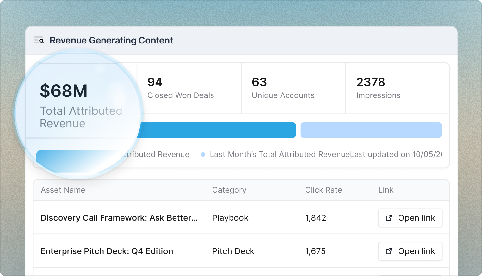The image size is (482, 276).
Task: Select the Enterprise Pitch Deck: Q4 Edition name
Action: coord(107,251)
